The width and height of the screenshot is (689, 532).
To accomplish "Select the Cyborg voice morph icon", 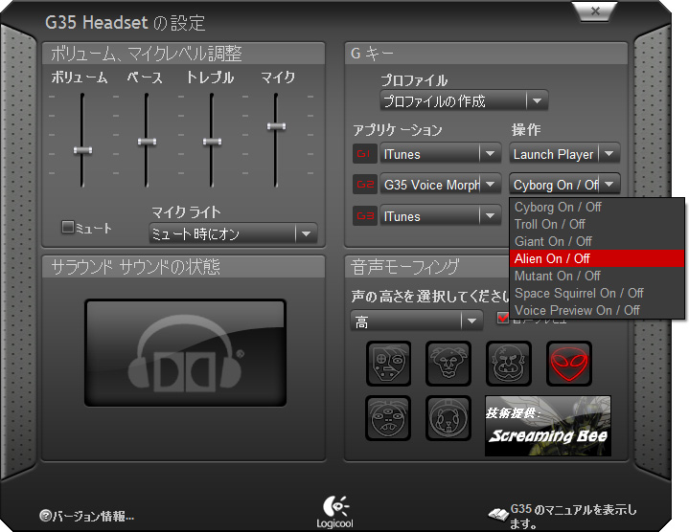I will [388, 364].
